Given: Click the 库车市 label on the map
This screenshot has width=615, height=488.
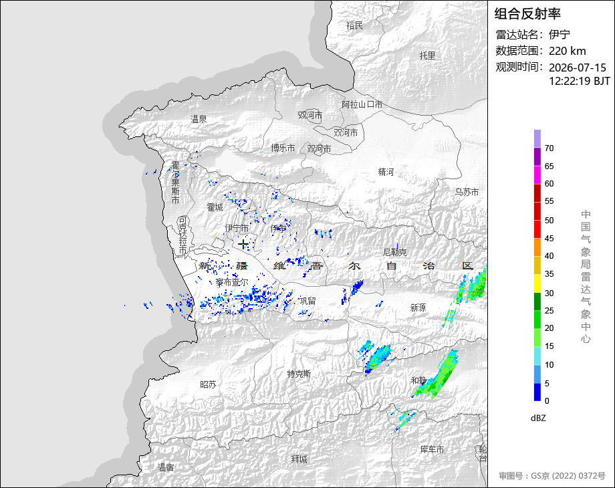Looking at the screenshot, I should (x=432, y=449).
